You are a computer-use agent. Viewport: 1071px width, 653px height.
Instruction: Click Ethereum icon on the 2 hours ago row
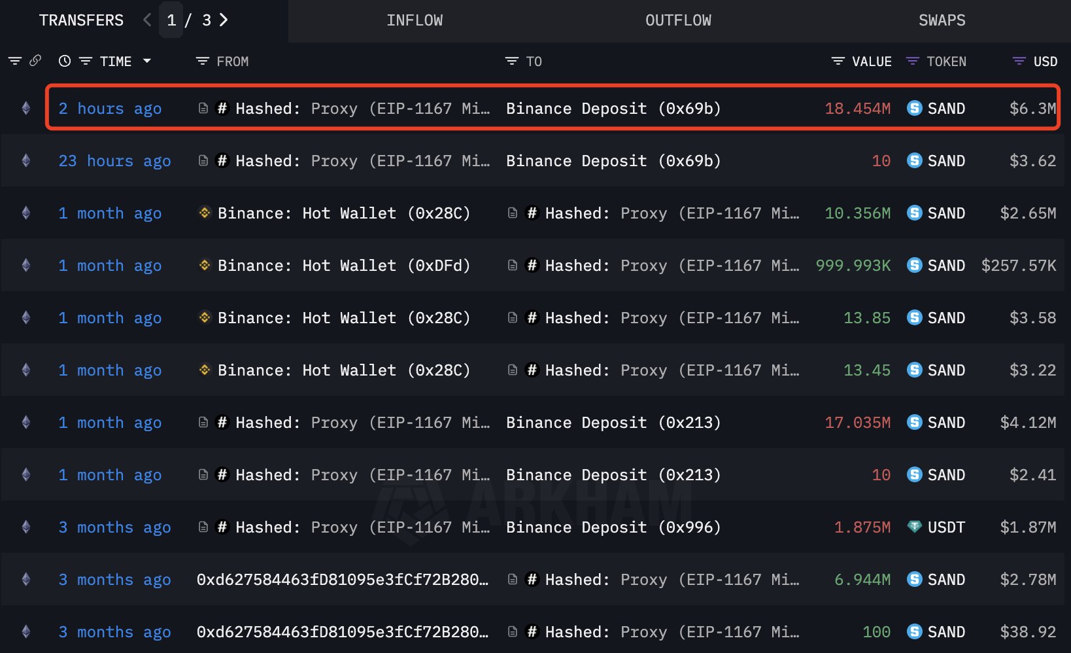pyautogui.click(x=26, y=108)
